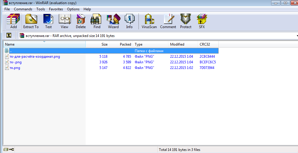Click CRC32 value 2C8C6444
The width and height of the screenshot is (298, 153).
pos(207,57)
